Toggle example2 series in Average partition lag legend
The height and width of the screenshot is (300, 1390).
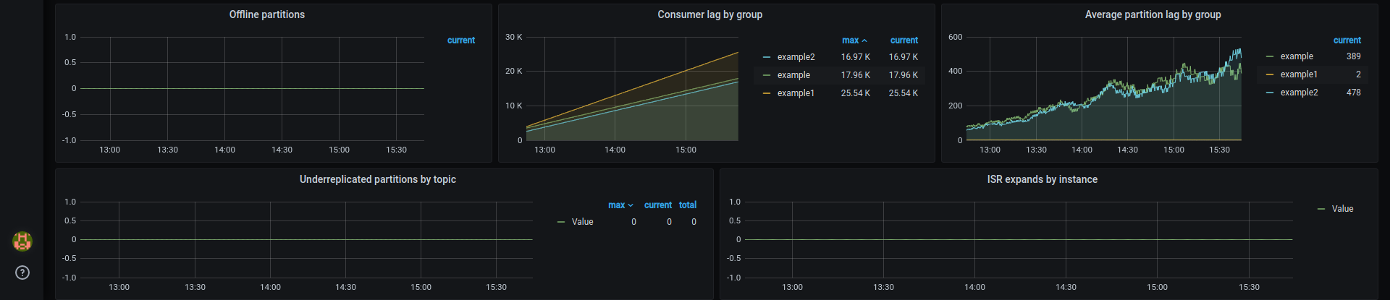(1299, 93)
